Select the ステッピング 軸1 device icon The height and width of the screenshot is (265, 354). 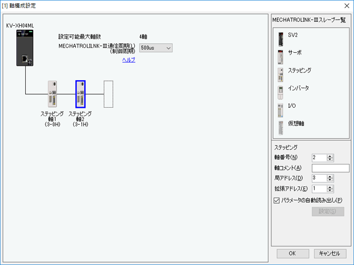pos(52,94)
